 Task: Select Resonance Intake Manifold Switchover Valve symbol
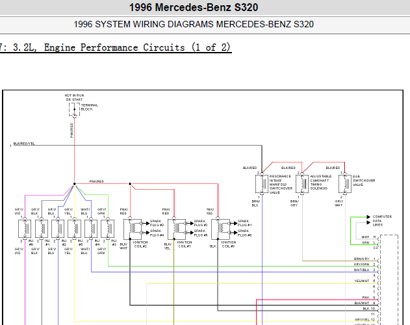coord(262,184)
